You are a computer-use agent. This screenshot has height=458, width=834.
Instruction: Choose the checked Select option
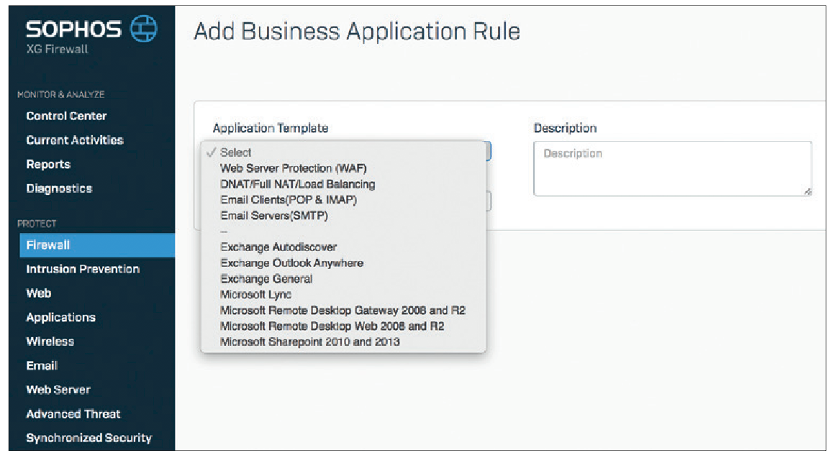pos(343,152)
